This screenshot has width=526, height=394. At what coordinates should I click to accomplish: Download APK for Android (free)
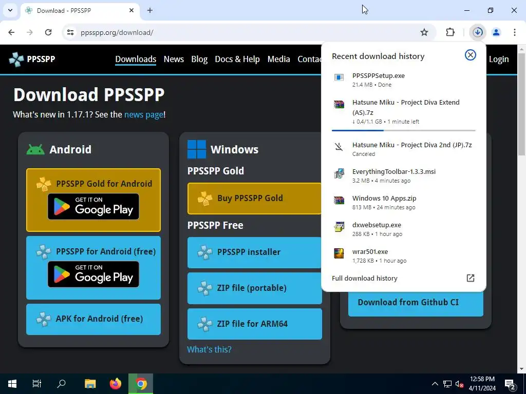93,319
